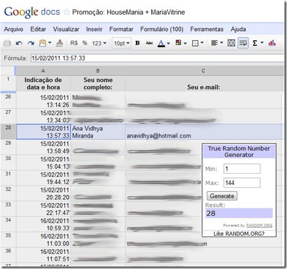The image size is (287, 269).
Task: Click the timestamp cell 15/02/2011 13:57:33
Action: 43,132
